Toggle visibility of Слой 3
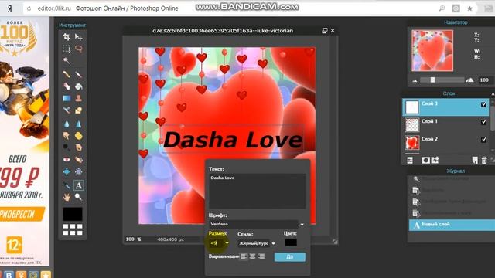This screenshot has width=495, height=278. 483,104
